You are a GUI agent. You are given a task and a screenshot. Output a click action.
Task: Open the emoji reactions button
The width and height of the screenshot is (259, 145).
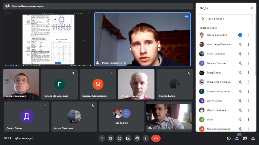[x=119, y=138]
